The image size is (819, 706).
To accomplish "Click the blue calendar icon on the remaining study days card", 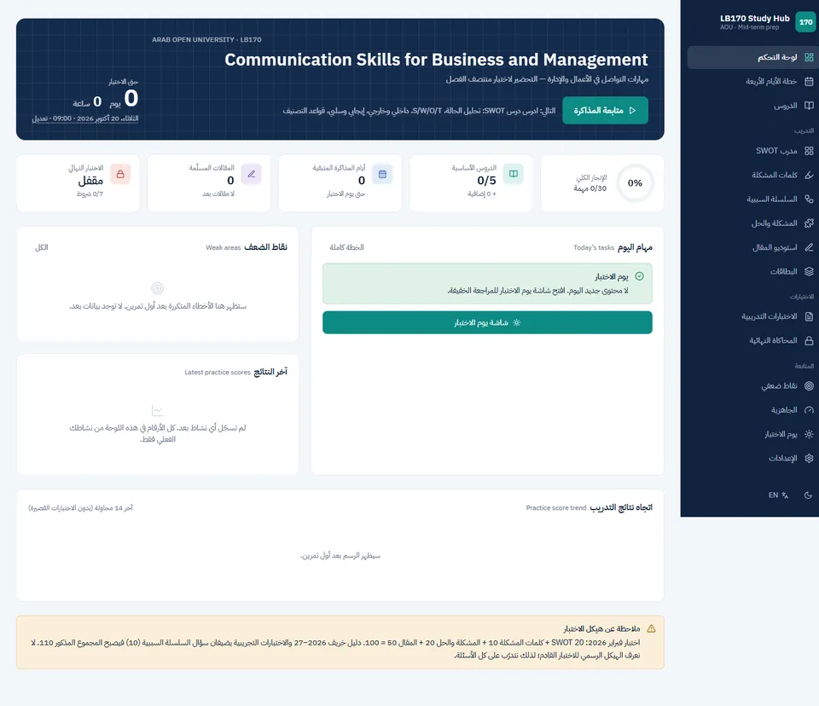I will [382, 174].
